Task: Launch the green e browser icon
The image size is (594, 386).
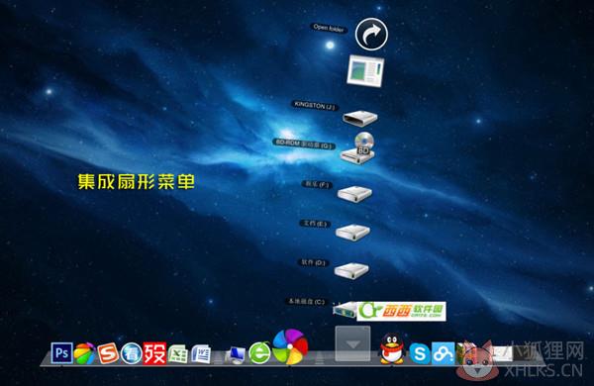Action: point(259,352)
